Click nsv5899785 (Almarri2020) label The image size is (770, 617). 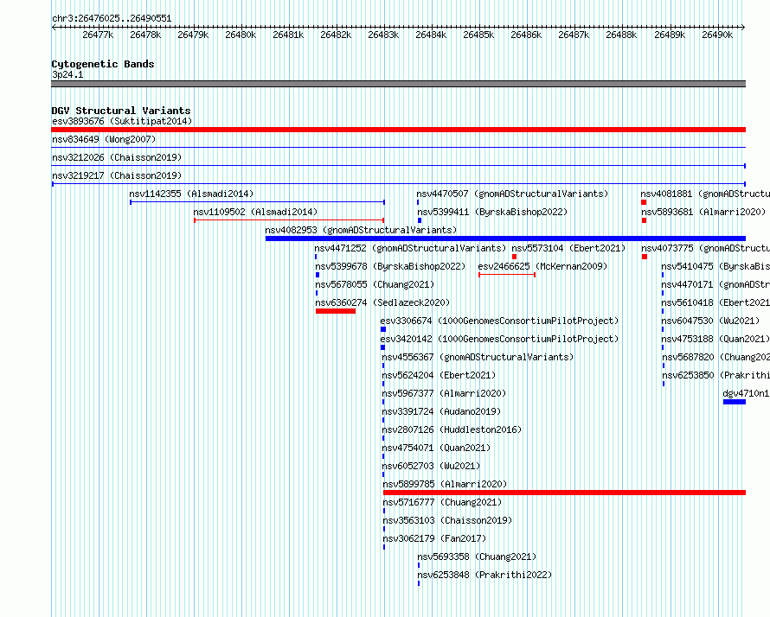pos(445,484)
